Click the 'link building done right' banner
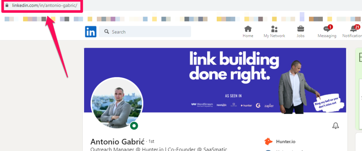Image resolution: width=362 pixels, height=151 pixels. (215, 80)
